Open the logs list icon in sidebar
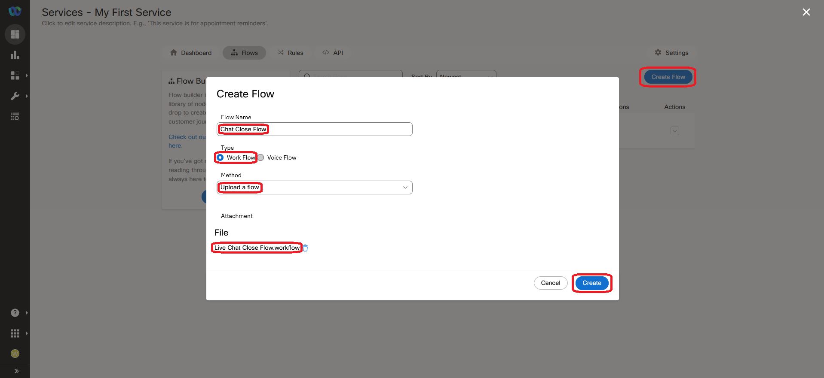 pyautogui.click(x=15, y=116)
